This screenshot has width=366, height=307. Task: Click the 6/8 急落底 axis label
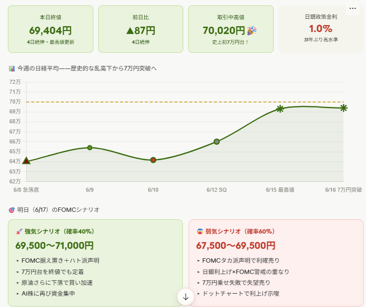point(26,190)
